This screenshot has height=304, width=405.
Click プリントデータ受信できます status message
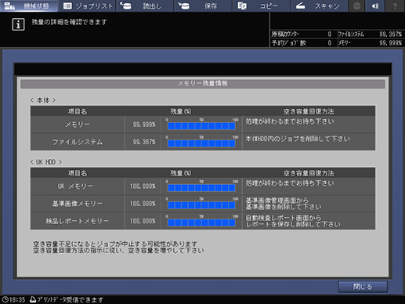pos(71,300)
